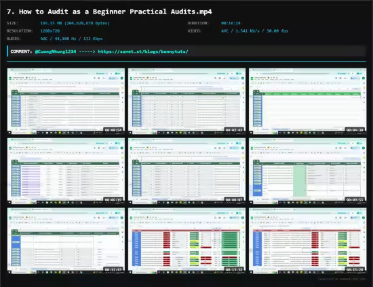The height and width of the screenshot is (287, 373).
Task: Open the thumbnail timestamped 00:02:42
Action: coord(186,101)
